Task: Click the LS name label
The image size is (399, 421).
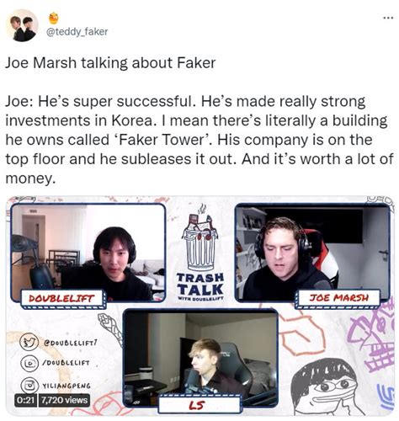Action: (199, 404)
